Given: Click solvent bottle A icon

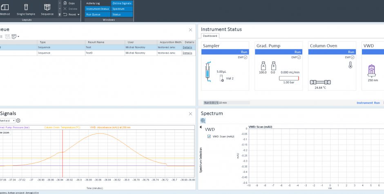Looking at the screenshot, I should point(263,66).
